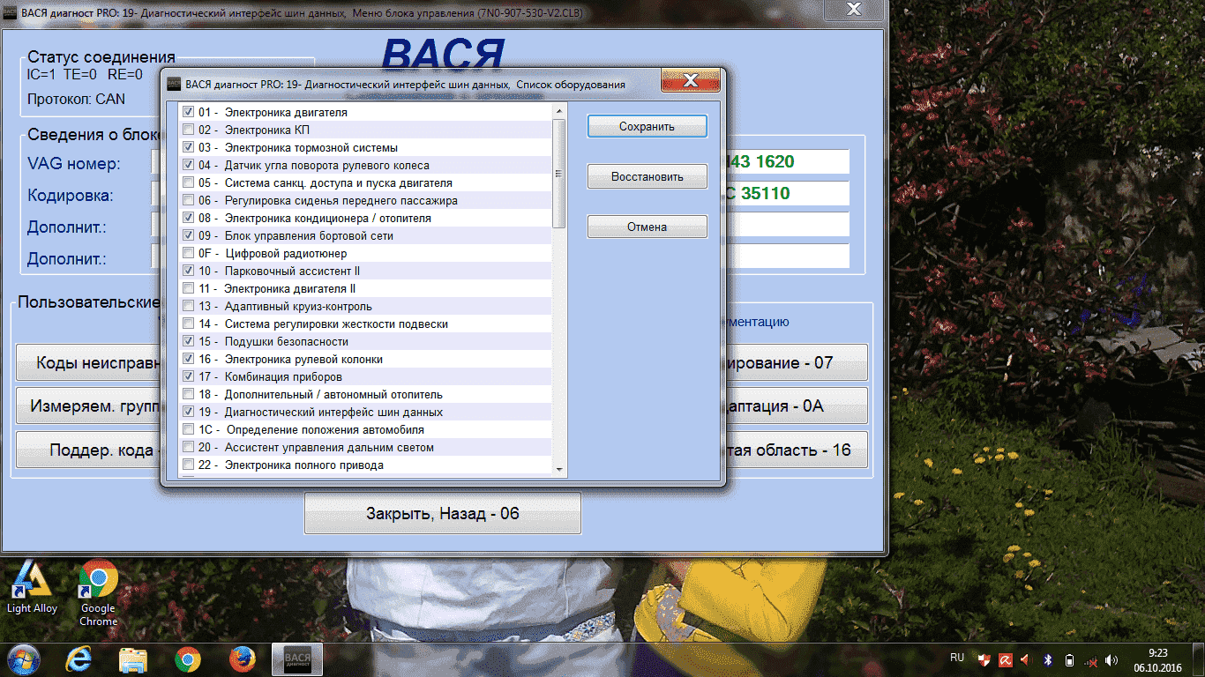Check 18 Дополнительный автономный отопитель
The width and height of the screenshot is (1205, 677).
pyautogui.click(x=188, y=394)
